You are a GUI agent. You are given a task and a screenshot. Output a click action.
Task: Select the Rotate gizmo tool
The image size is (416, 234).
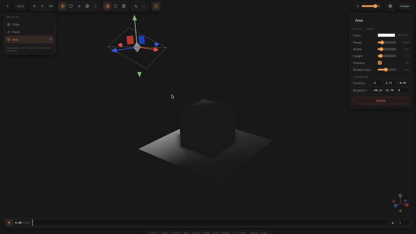pyautogui.click(x=71, y=6)
